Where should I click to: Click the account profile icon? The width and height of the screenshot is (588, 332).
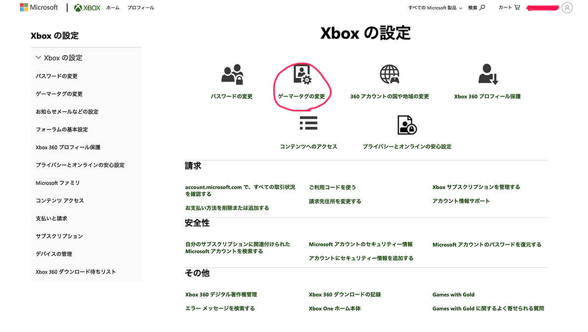(x=567, y=7)
